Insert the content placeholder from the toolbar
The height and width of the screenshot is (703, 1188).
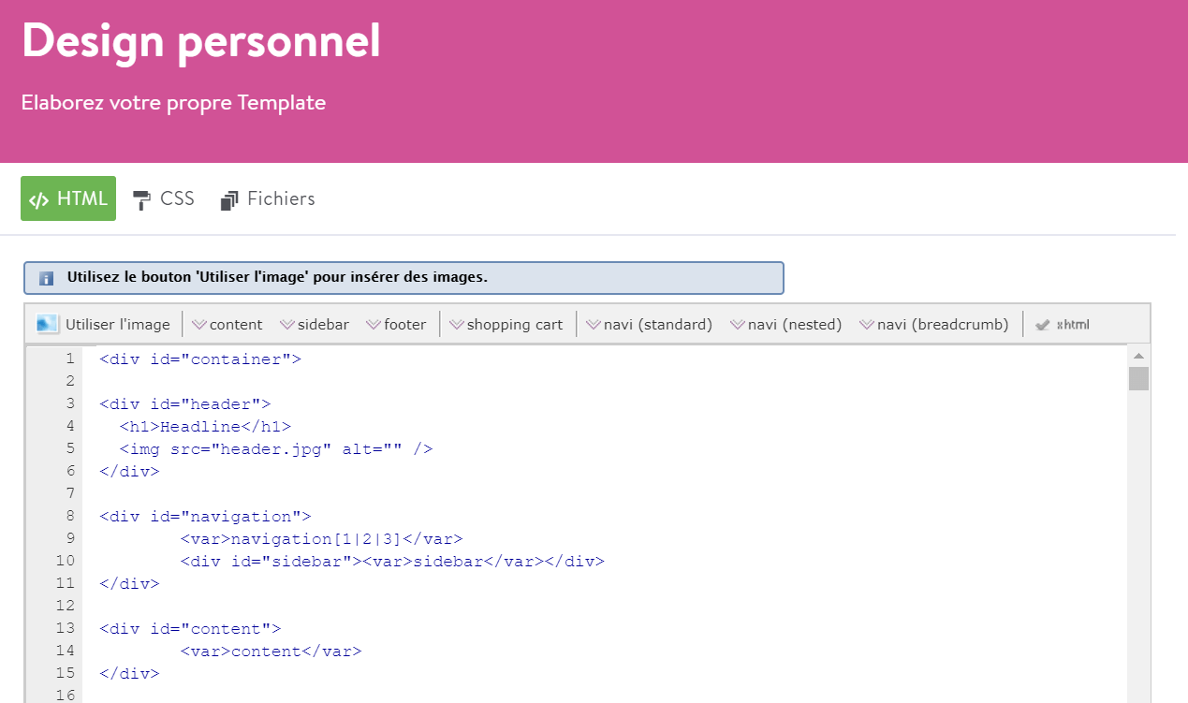[x=227, y=325]
